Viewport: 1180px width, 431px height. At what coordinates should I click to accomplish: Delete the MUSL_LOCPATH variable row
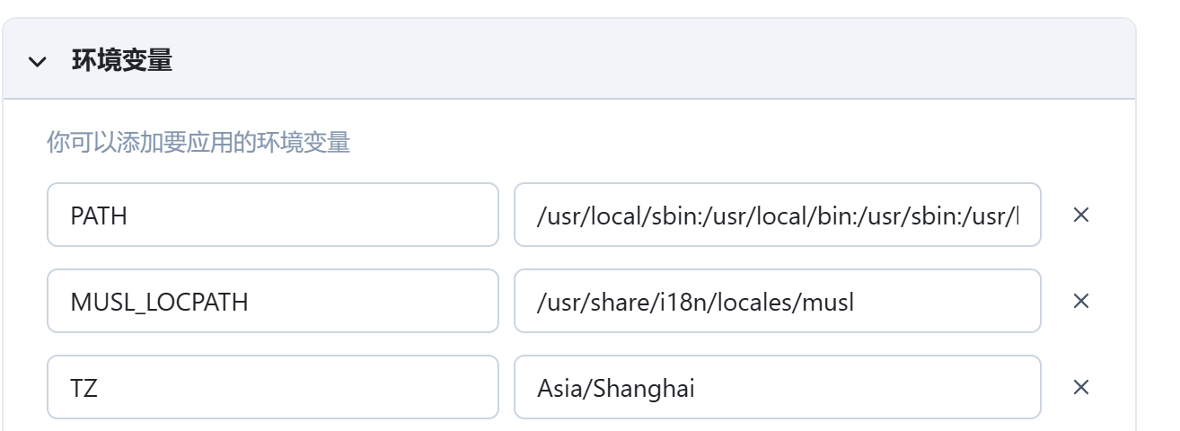coord(1081,301)
